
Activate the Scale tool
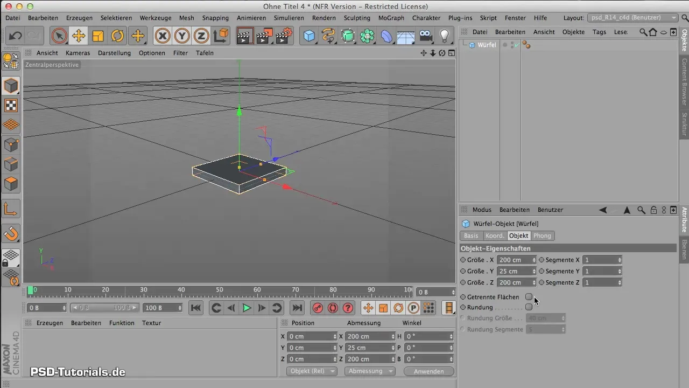tap(98, 36)
